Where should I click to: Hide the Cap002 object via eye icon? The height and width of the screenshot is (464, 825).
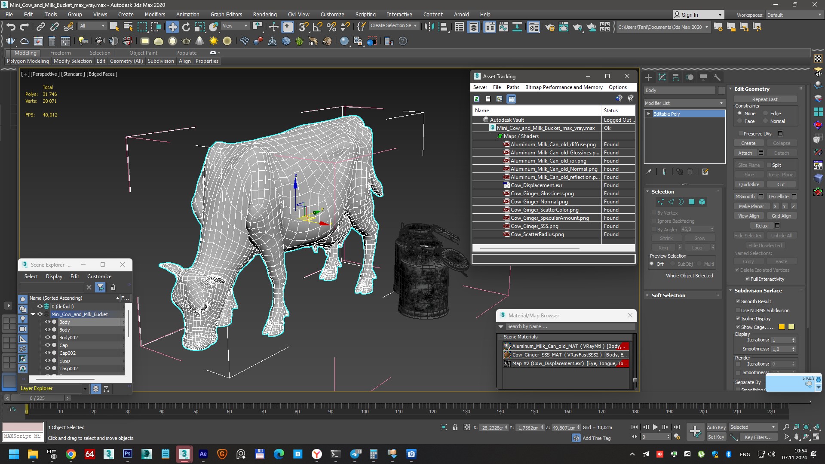(48, 353)
